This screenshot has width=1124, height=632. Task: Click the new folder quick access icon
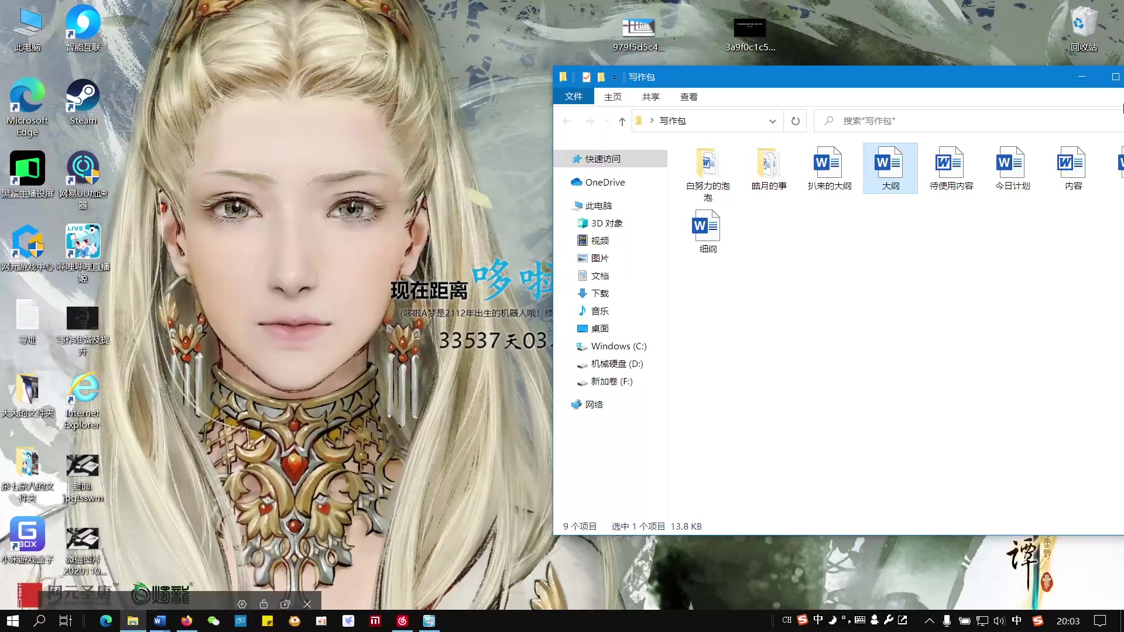[x=601, y=77]
